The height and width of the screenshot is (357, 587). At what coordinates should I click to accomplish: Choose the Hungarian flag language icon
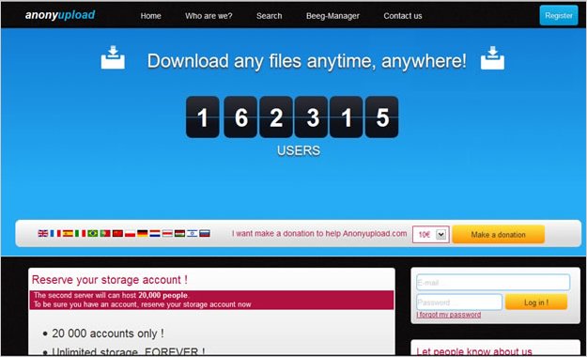(179, 233)
